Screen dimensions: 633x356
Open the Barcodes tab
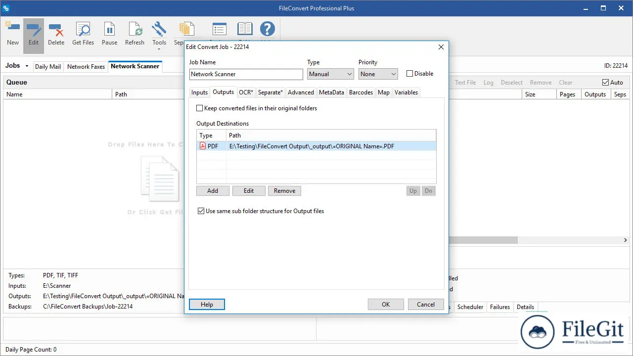click(361, 92)
